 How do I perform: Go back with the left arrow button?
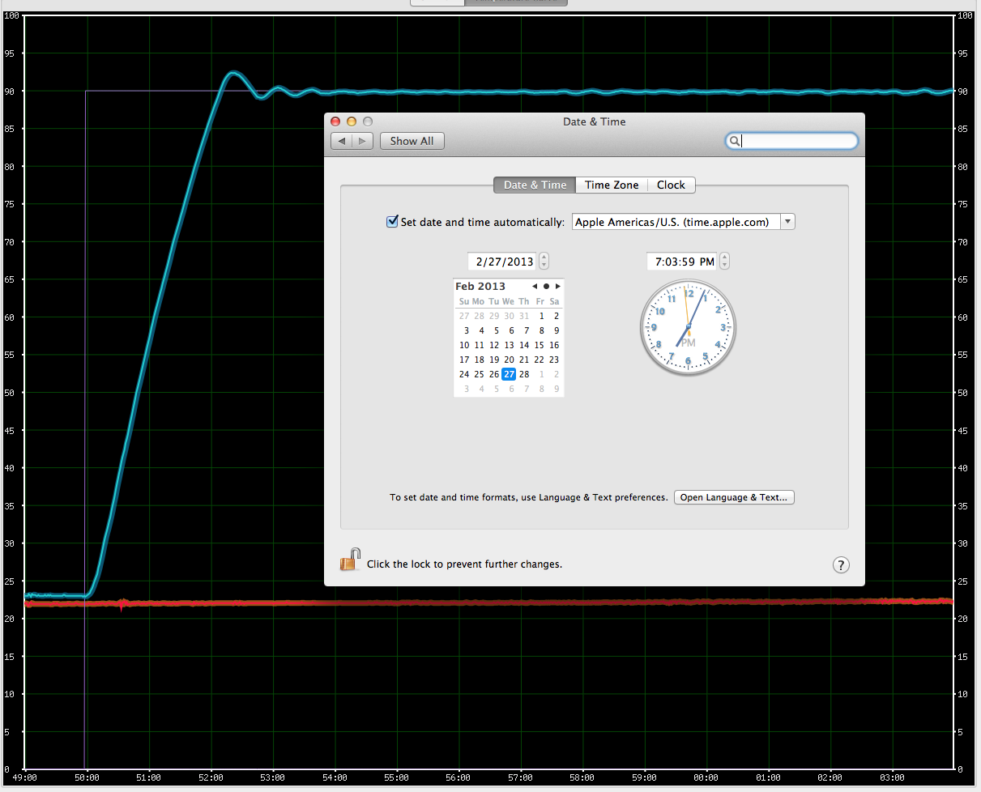pyautogui.click(x=342, y=141)
